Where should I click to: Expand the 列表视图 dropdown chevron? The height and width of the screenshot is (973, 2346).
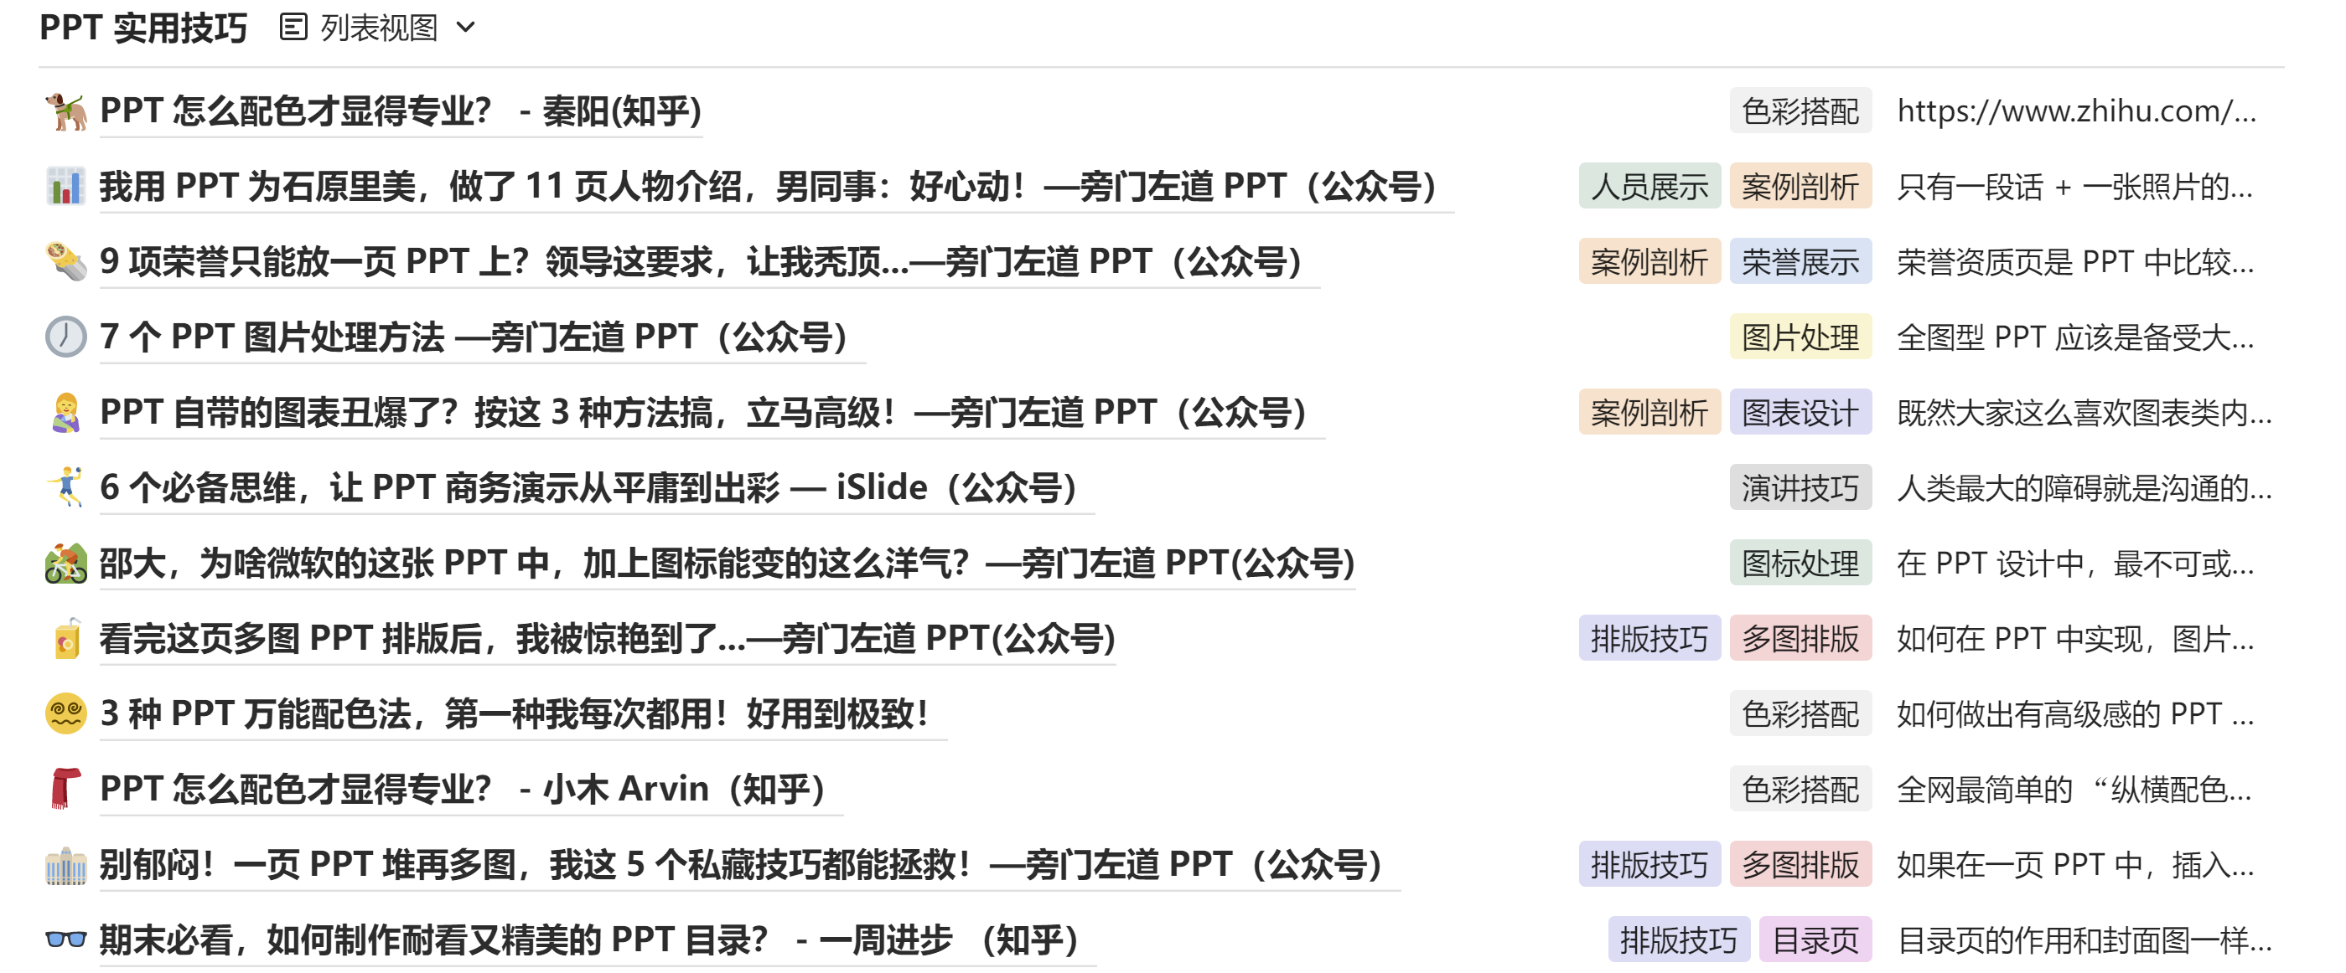pyautogui.click(x=465, y=28)
